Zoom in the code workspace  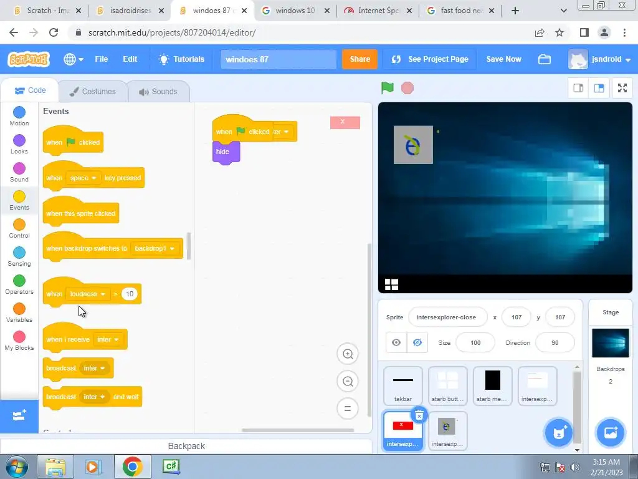pos(348,354)
